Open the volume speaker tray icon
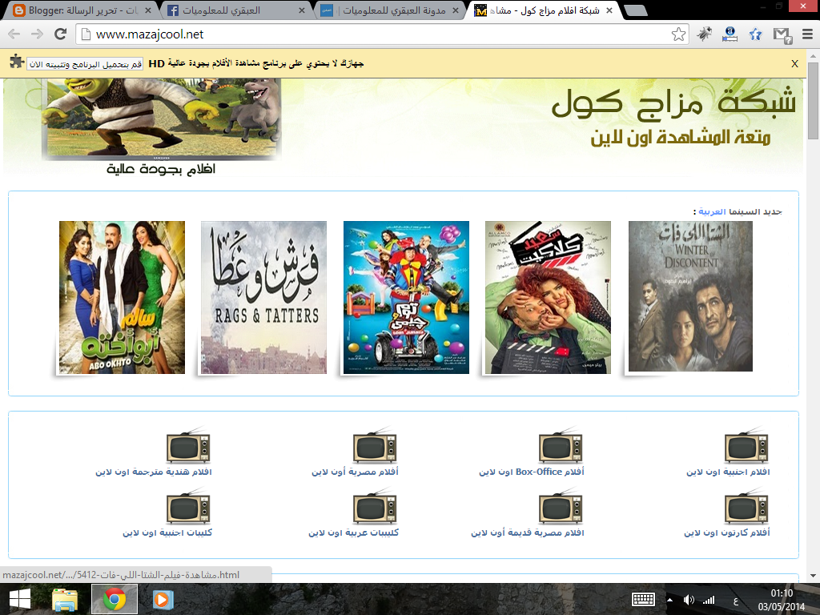This screenshot has width=820, height=615. 689,600
